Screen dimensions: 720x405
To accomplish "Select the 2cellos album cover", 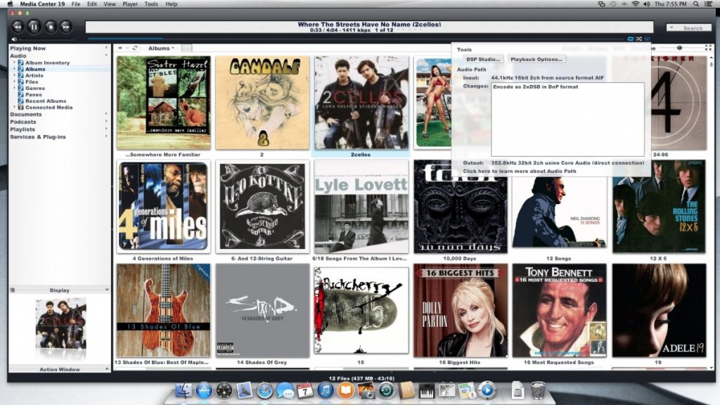I will coord(361,103).
